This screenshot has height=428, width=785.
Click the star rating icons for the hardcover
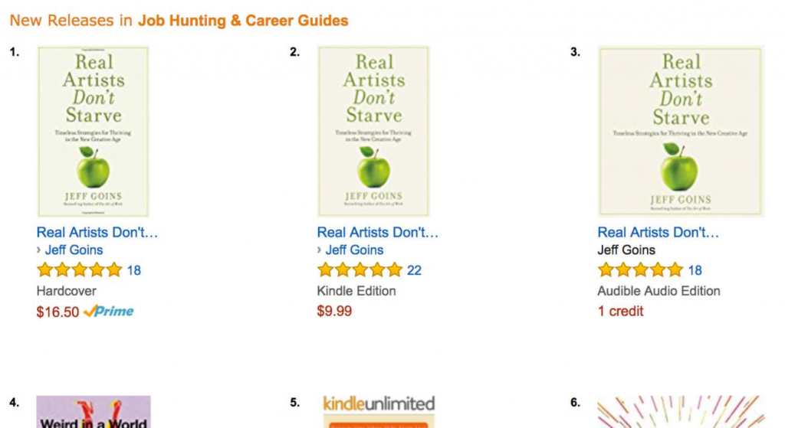pos(80,270)
